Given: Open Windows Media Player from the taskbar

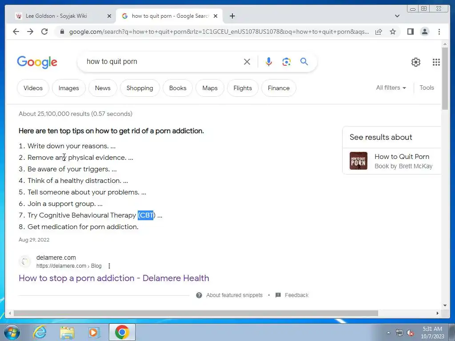Looking at the screenshot, I should pos(94,333).
